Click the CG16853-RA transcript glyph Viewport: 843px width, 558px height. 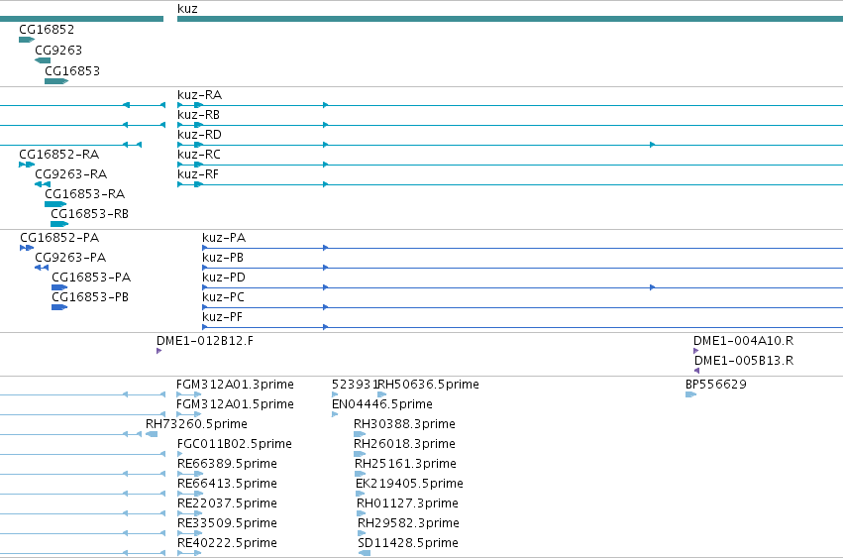pos(55,204)
